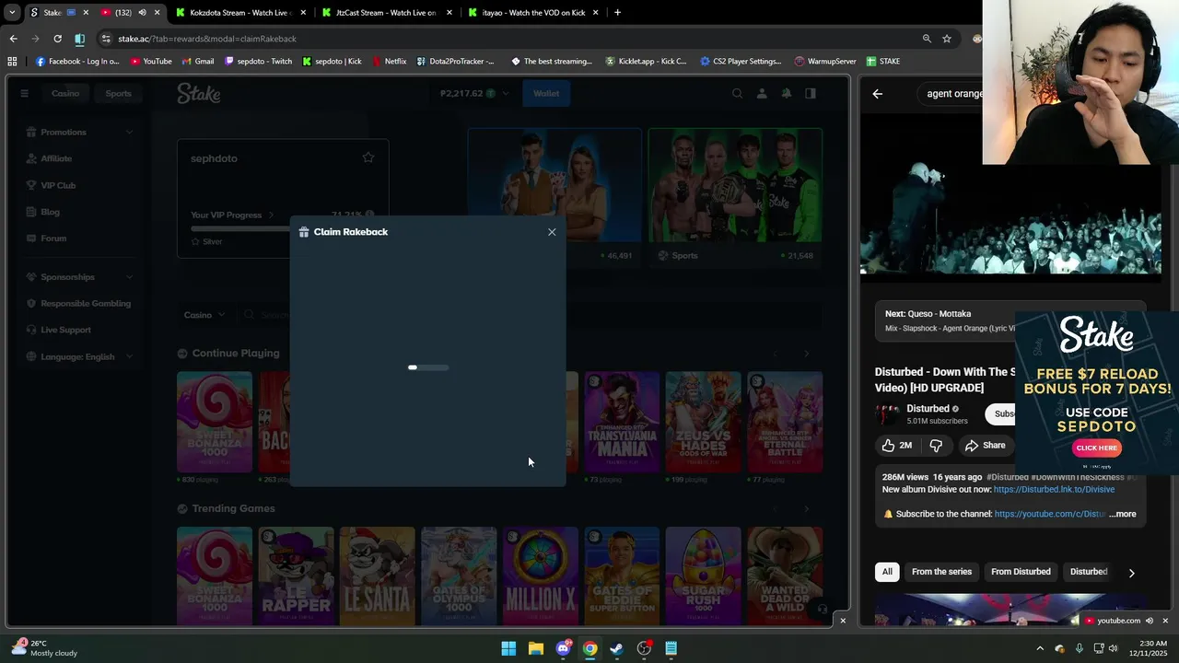Click the Wallet button
1179x663 pixels.
tap(546, 93)
